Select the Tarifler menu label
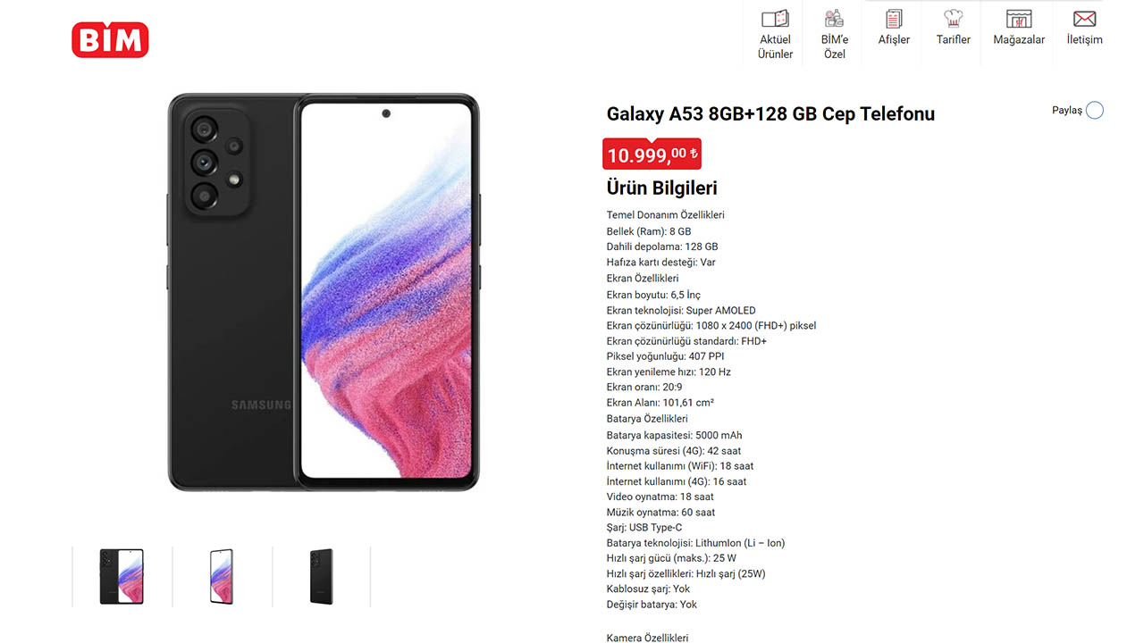1144x643 pixels. coord(953,39)
